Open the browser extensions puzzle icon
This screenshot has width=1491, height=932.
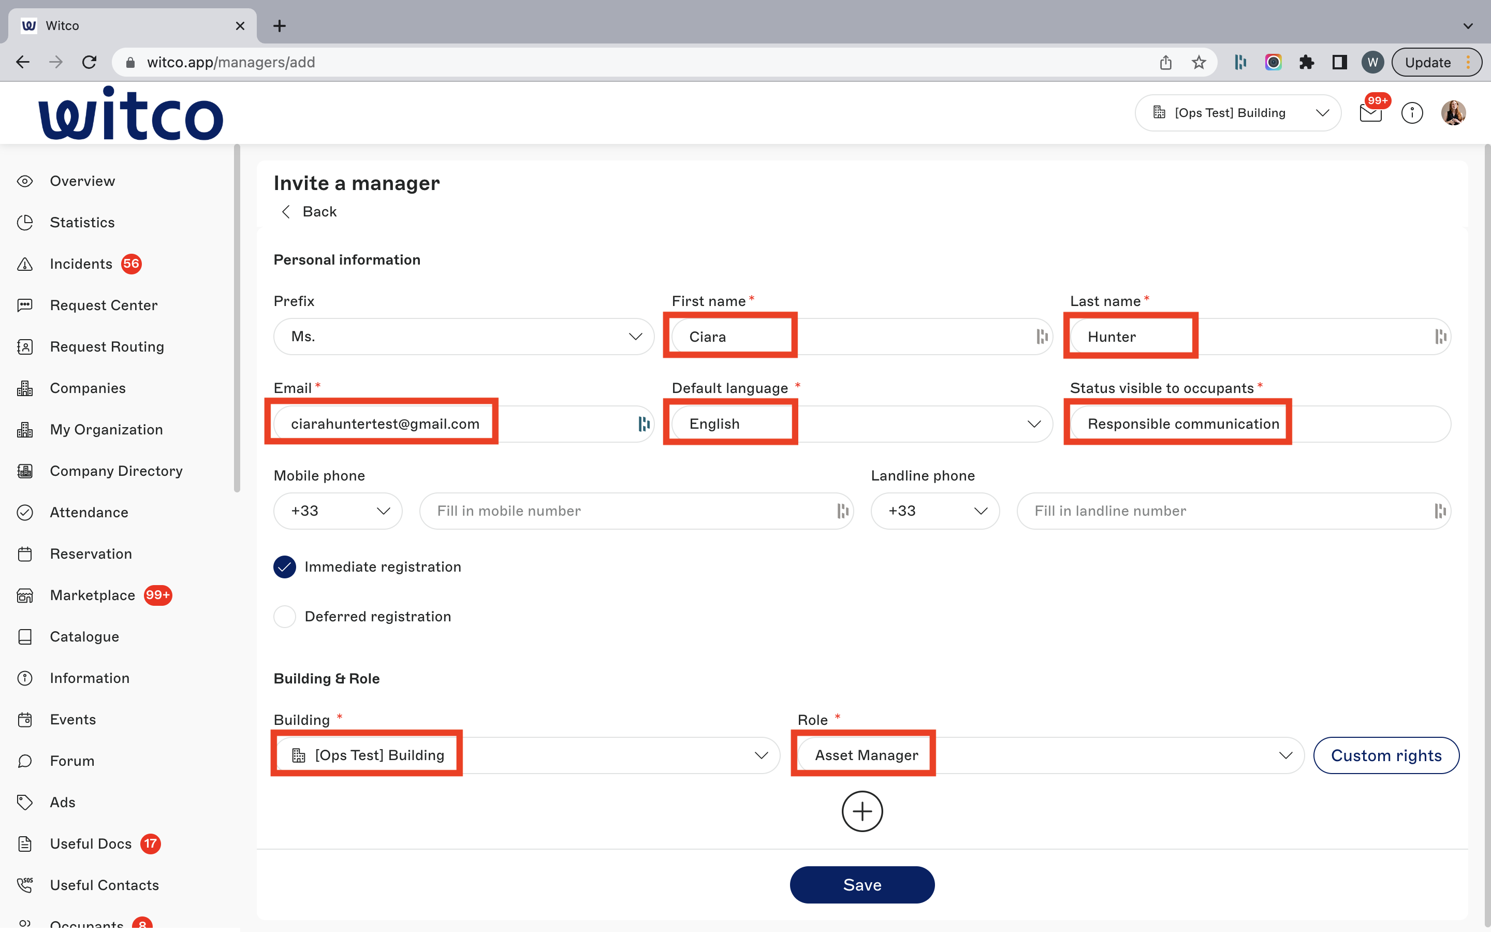pos(1306,62)
